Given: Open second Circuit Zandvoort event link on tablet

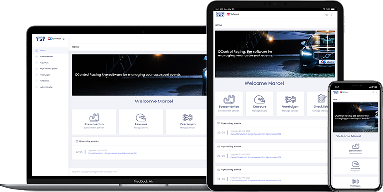Looking at the screenshot, I should point(256,158).
